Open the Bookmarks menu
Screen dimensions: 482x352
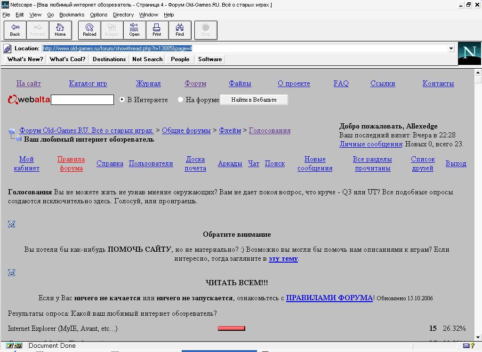click(x=72, y=15)
